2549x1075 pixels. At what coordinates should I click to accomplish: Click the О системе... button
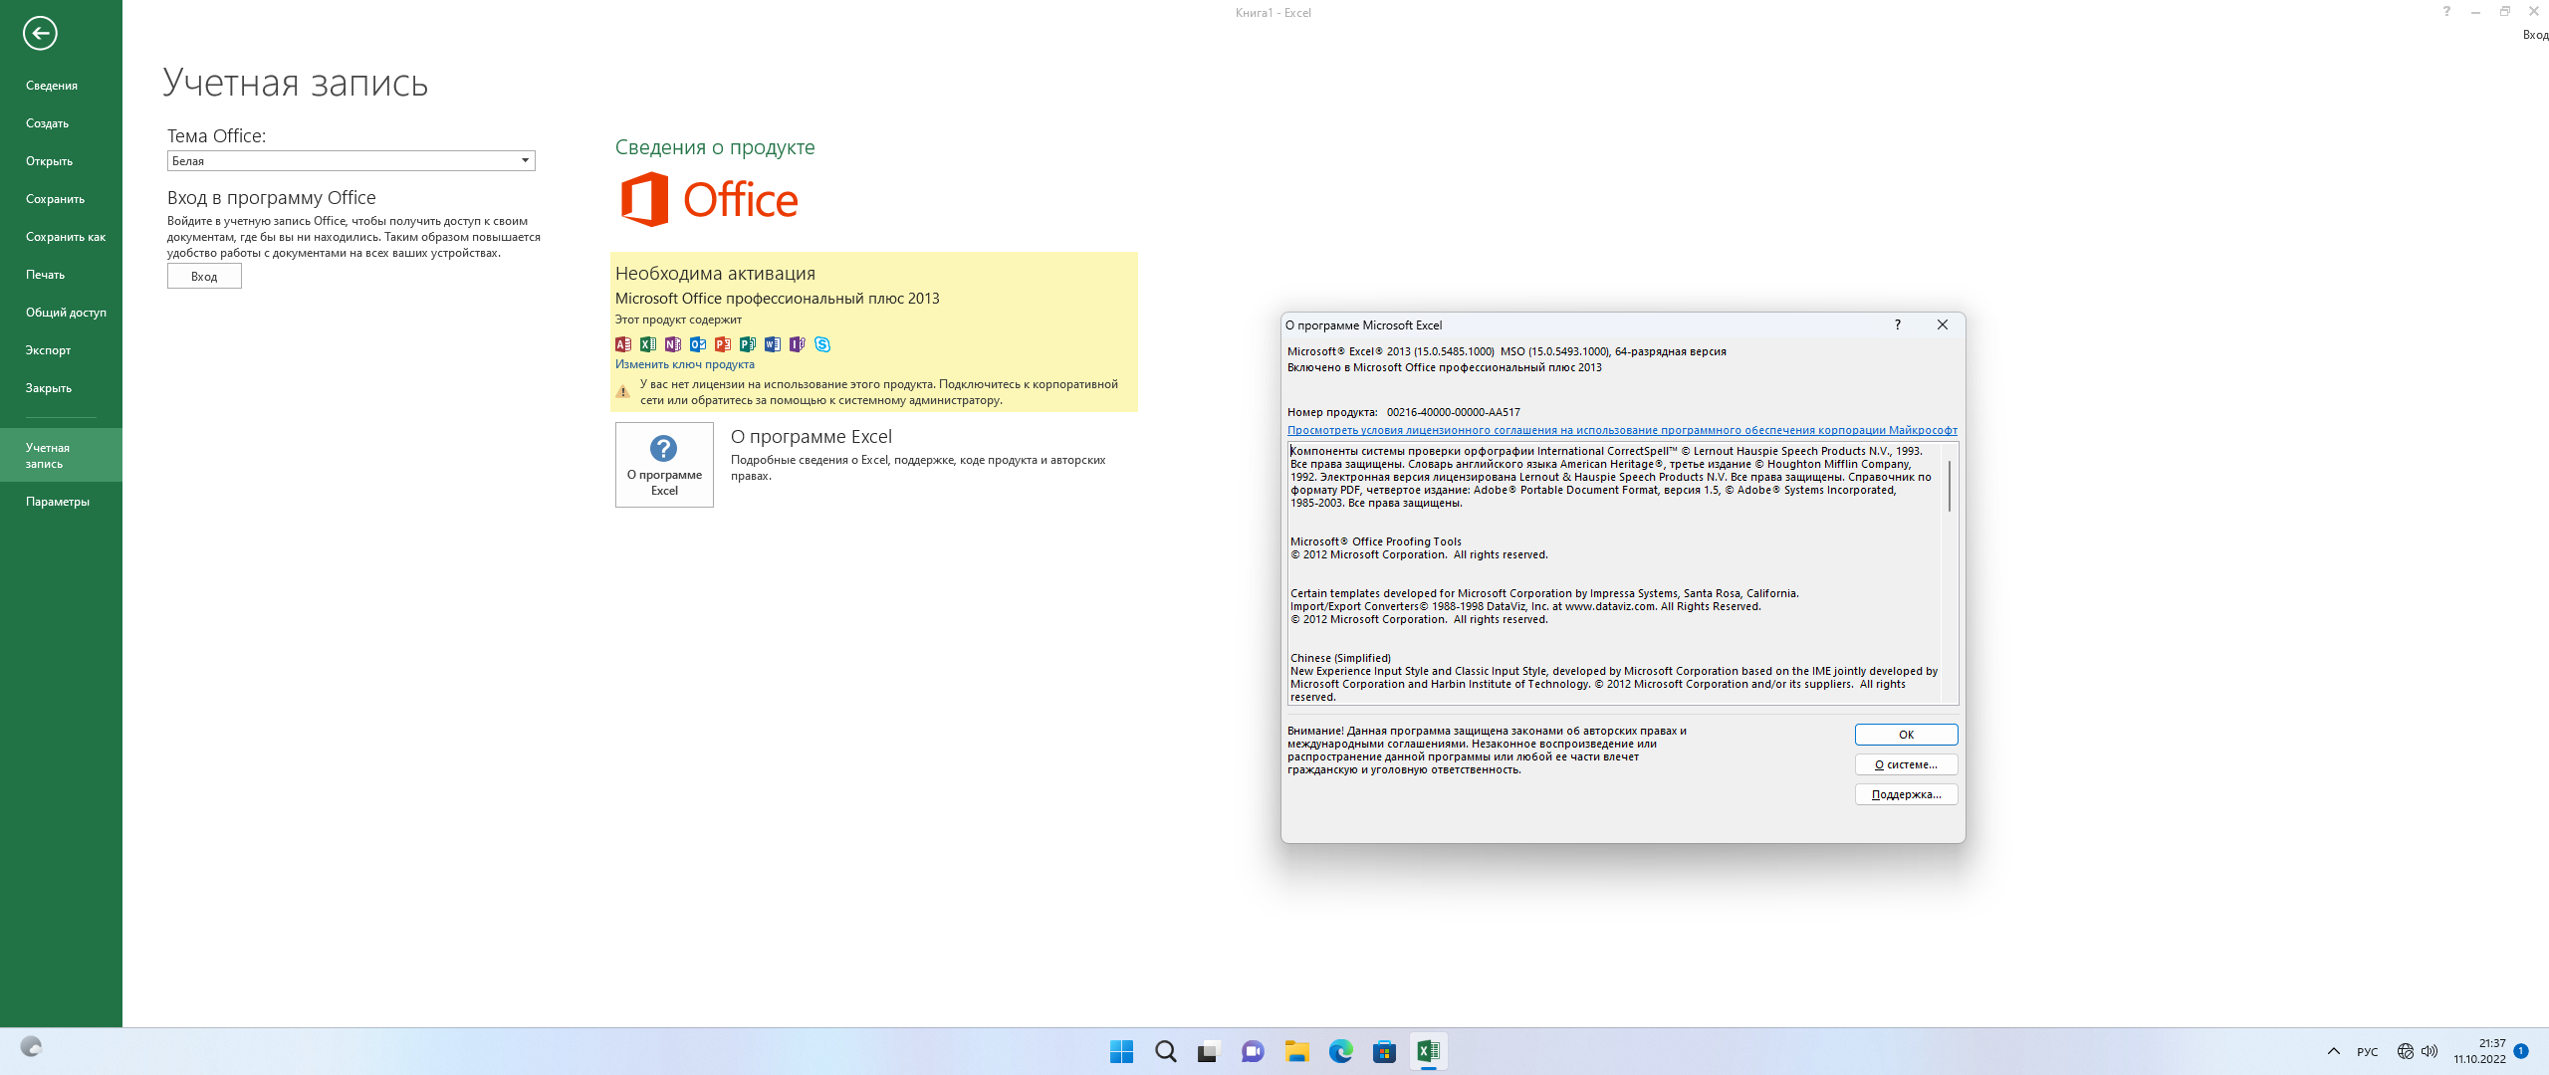(1906, 764)
